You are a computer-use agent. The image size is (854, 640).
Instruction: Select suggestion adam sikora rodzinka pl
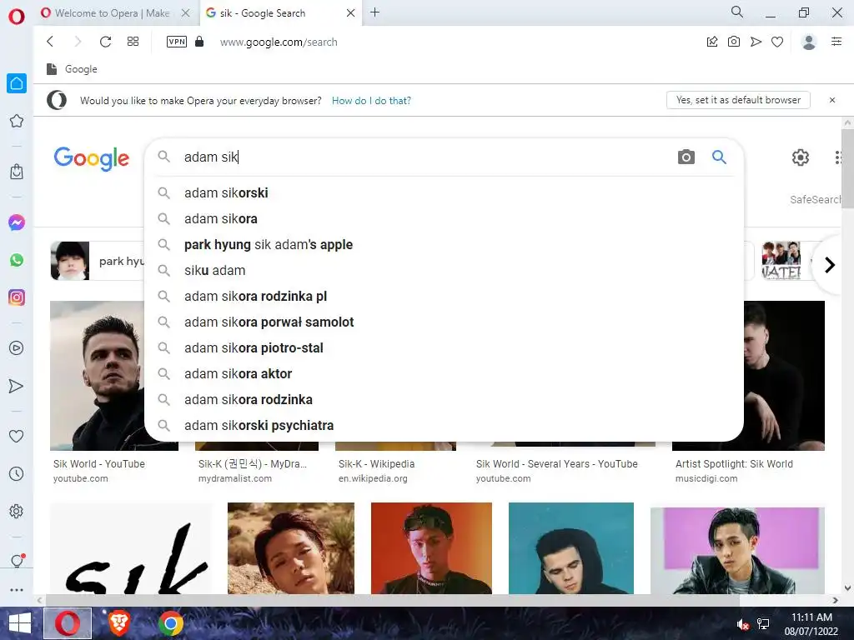pos(444,296)
